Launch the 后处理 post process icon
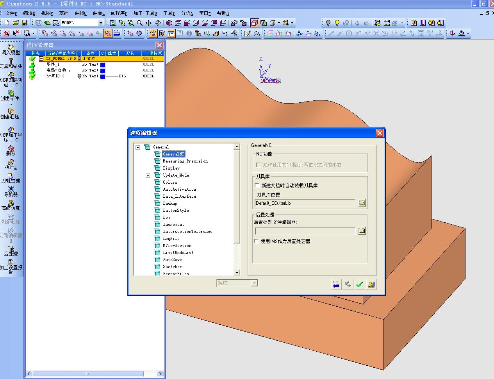 11,251
